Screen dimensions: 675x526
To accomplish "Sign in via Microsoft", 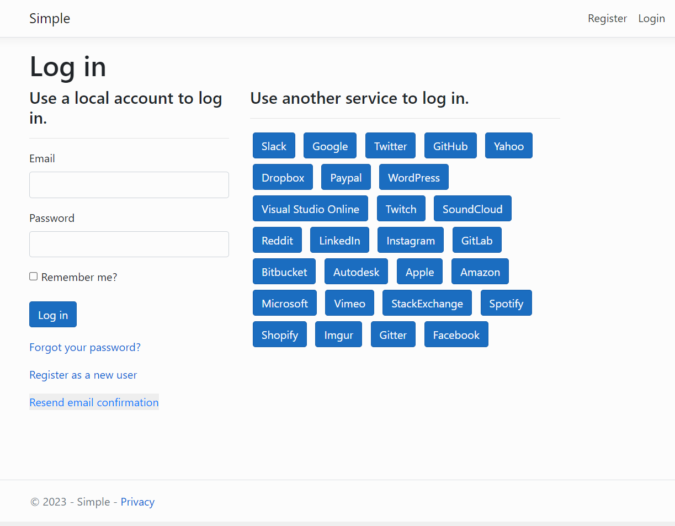I will [285, 303].
